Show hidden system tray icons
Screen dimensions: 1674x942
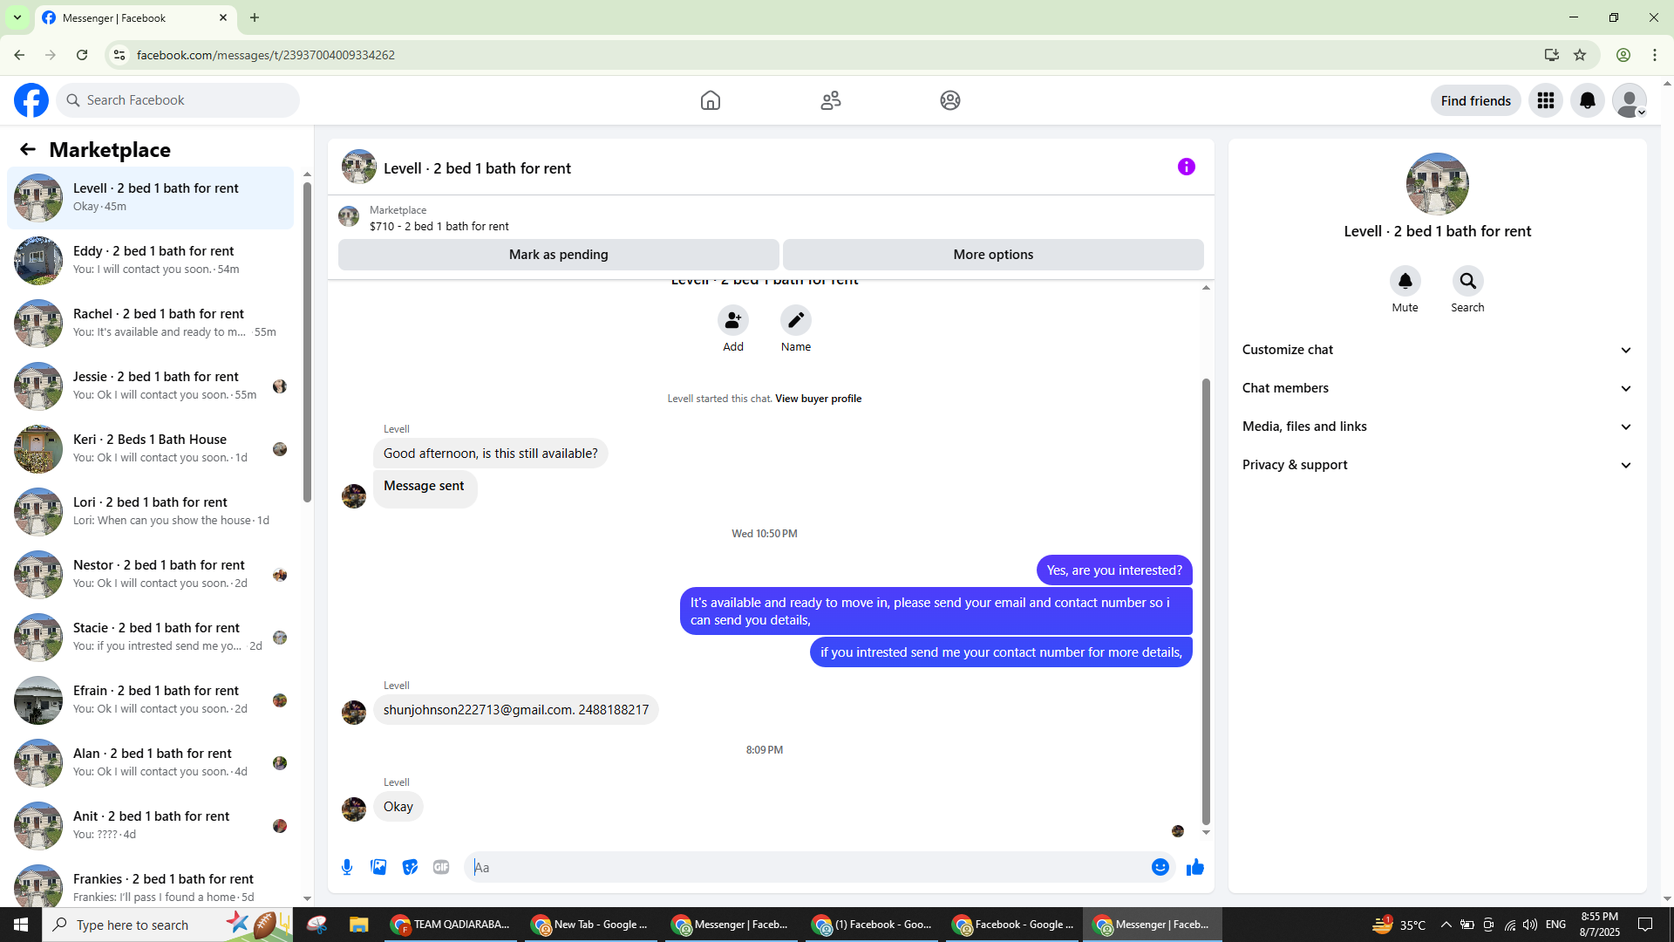tap(1446, 925)
